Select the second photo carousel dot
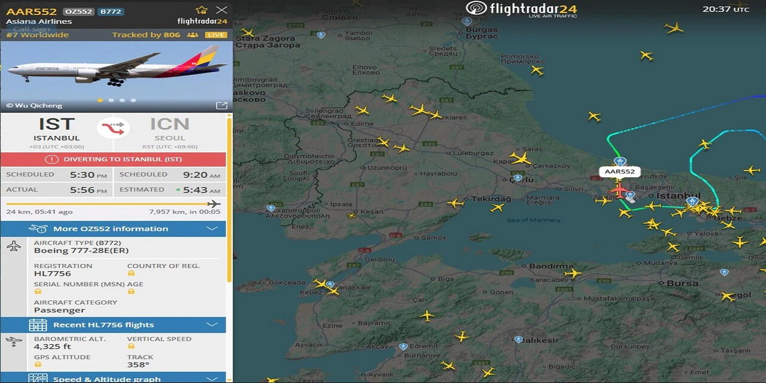766x383 pixels. tap(111, 101)
